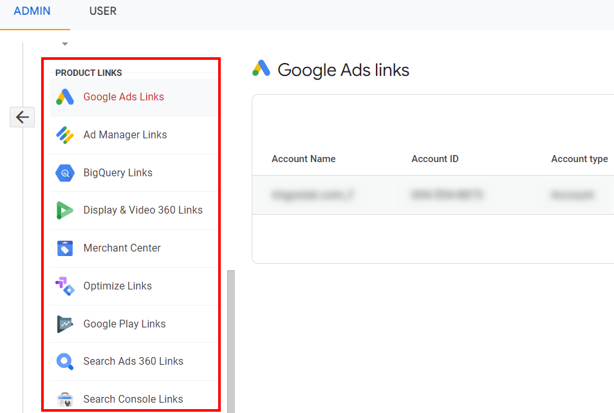The width and height of the screenshot is (614, 413).
Task: Select the blurred account ID cell
Action: [447, 194]
